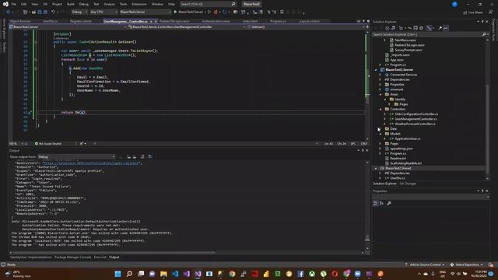Click the Visual Studio logo icon
Viewport: 498px width, 280px height.
(x=5, y=4)
